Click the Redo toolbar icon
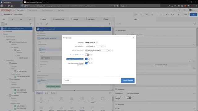198x111 pixels. coord(161,14)
